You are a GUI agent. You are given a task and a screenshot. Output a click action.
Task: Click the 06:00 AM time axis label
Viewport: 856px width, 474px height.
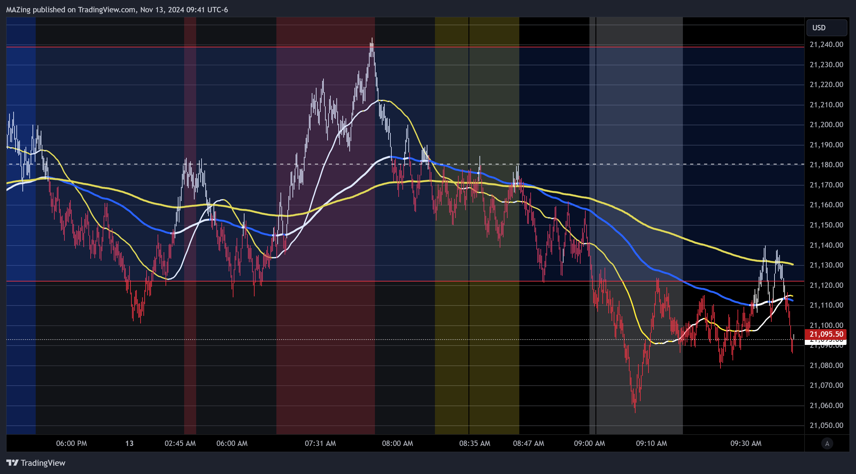pyautogui.click(x=232, y=443)
